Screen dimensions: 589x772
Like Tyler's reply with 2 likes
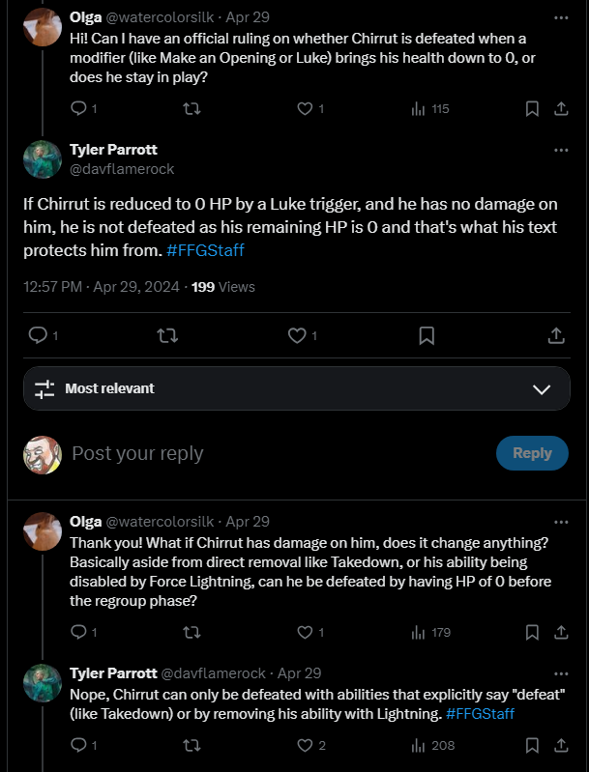(x=305, y=745)
